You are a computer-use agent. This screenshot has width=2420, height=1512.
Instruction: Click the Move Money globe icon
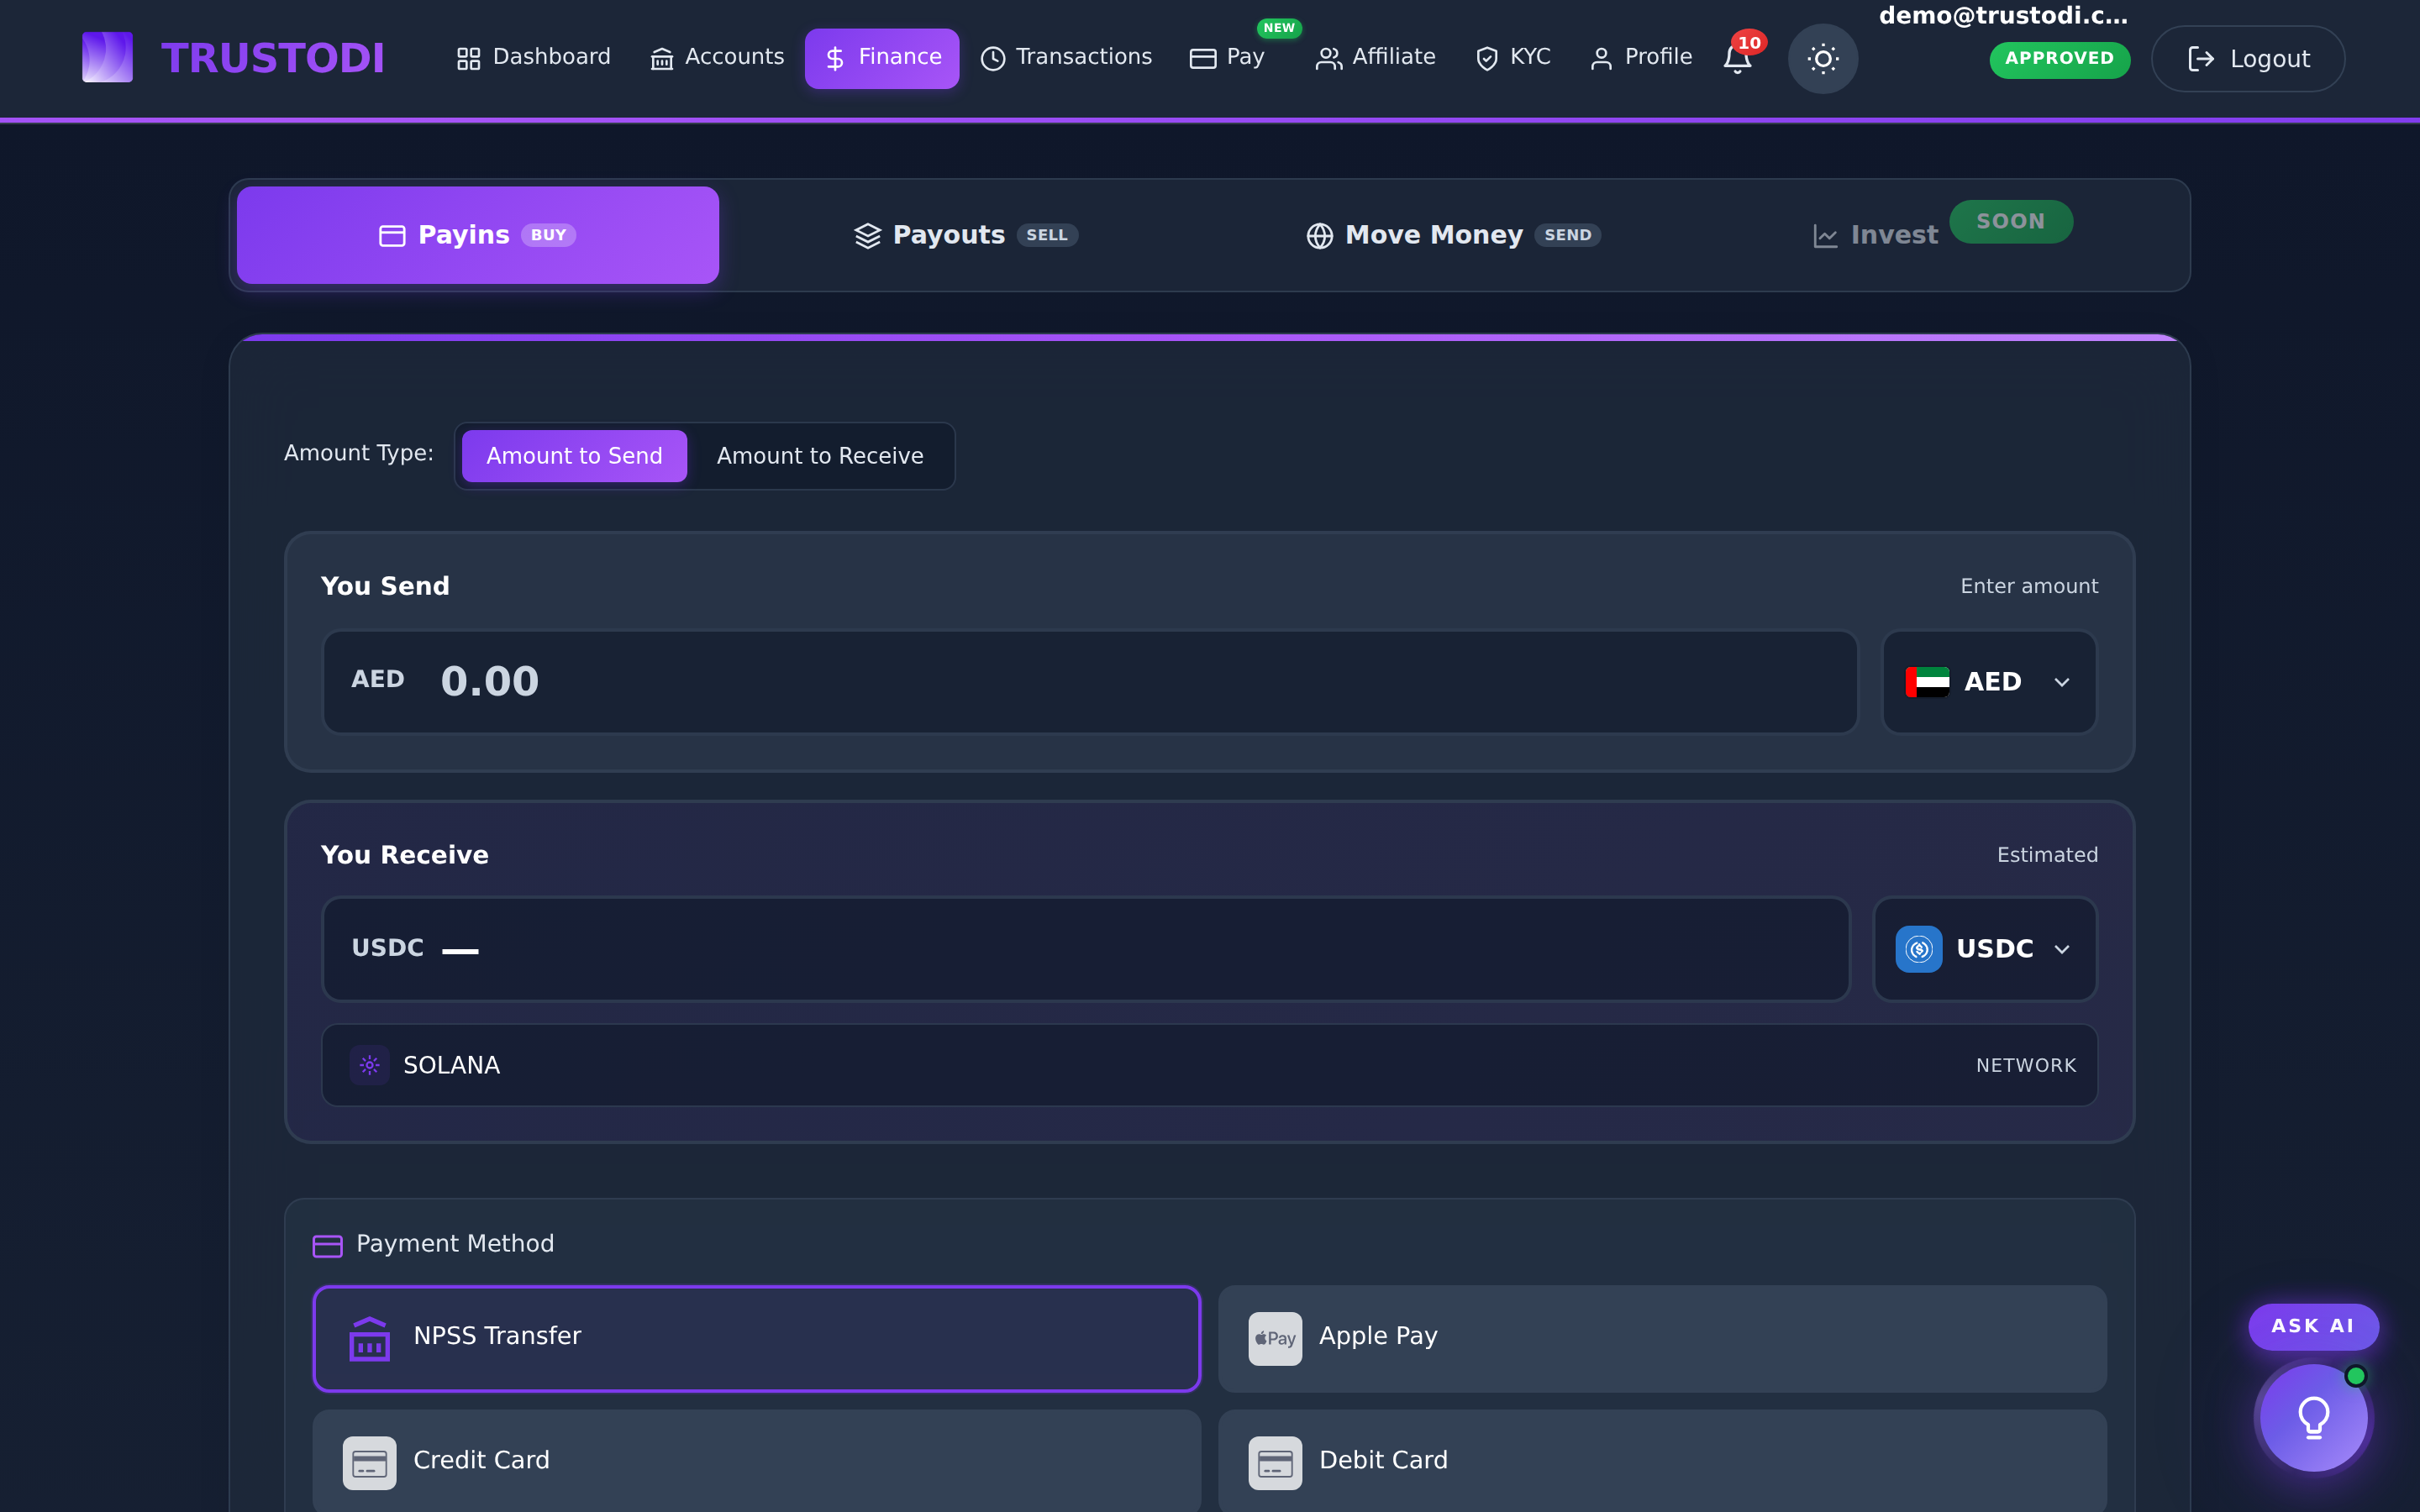pos(1319,236)
